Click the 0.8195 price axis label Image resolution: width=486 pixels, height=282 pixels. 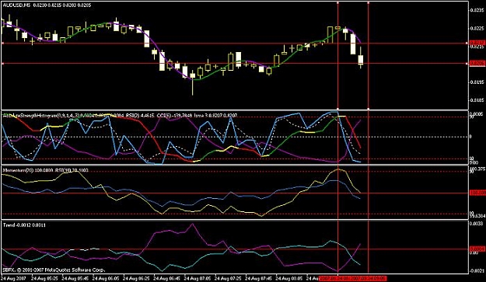tap(477, 82)
